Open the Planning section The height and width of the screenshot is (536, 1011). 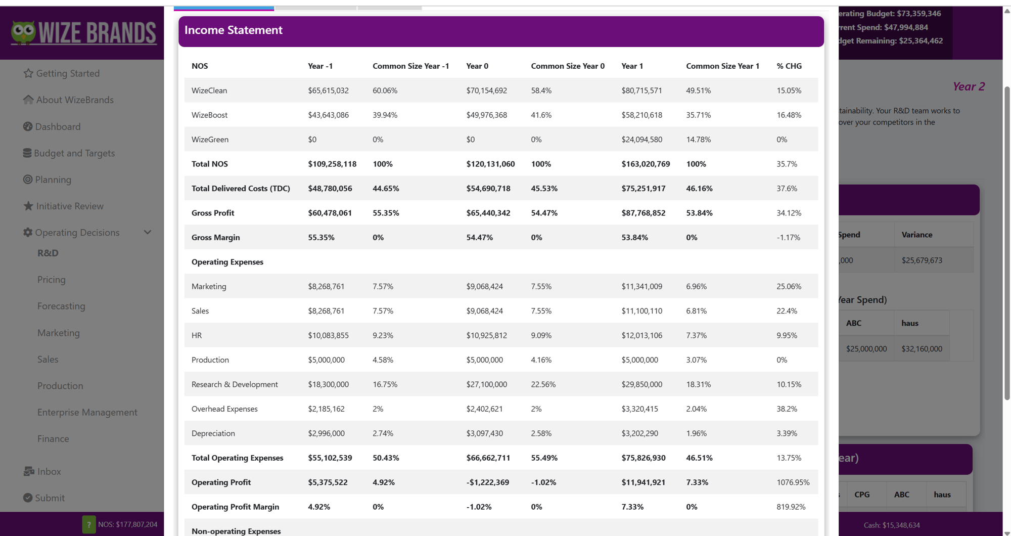(x=53, y=180)
